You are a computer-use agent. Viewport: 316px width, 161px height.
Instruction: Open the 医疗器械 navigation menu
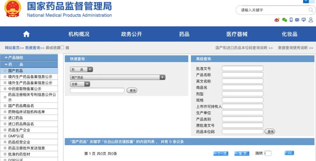pyautogui.click(x=237, y=34)
